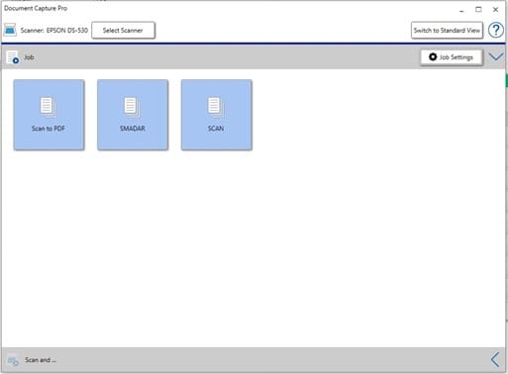The height and width of the screenshot is (374, 508).
Task: Expand the Scan and... panel chevron
Action: 495,359
